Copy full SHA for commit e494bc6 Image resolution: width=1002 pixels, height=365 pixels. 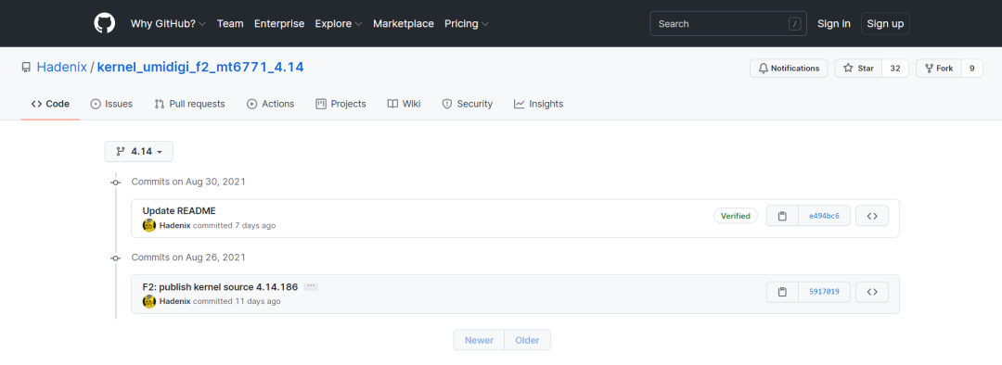click(x=782, y=217)
